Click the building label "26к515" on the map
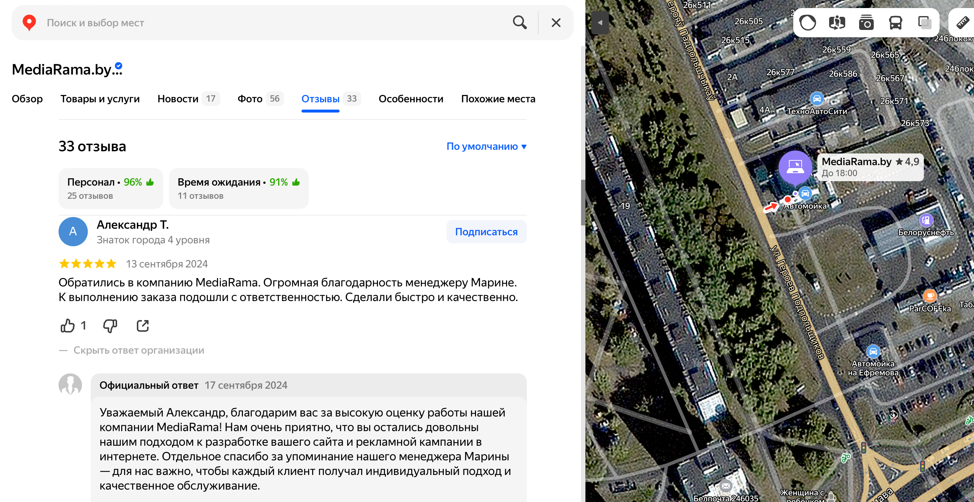Screen dimensions: 974x502 (735, 40)
